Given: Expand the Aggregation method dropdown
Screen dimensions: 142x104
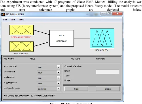Looking at the screenshot, I should click(58, 83).
